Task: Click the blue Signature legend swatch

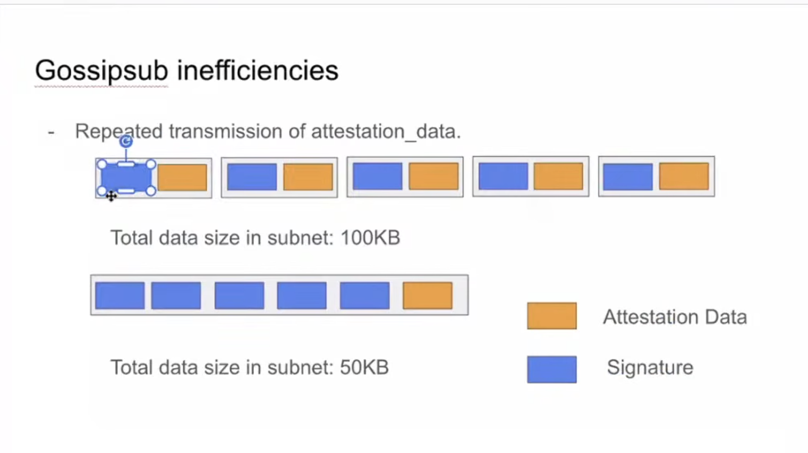Action: 552,370
